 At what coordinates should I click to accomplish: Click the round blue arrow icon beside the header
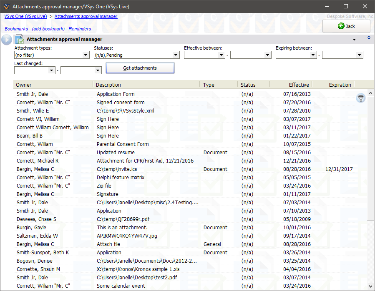click(6, 40)
